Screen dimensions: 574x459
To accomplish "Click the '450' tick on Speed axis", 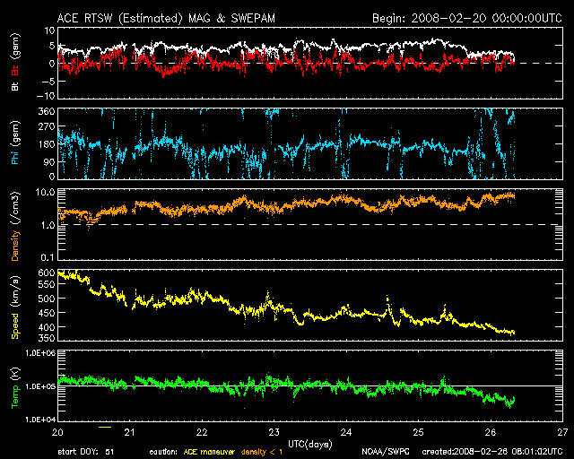I will tap(47, 313).
